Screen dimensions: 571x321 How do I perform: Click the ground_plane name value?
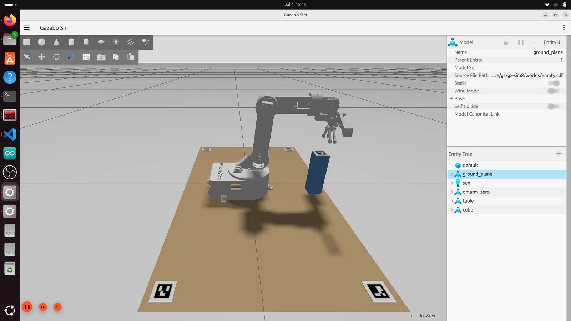point(548,52)
